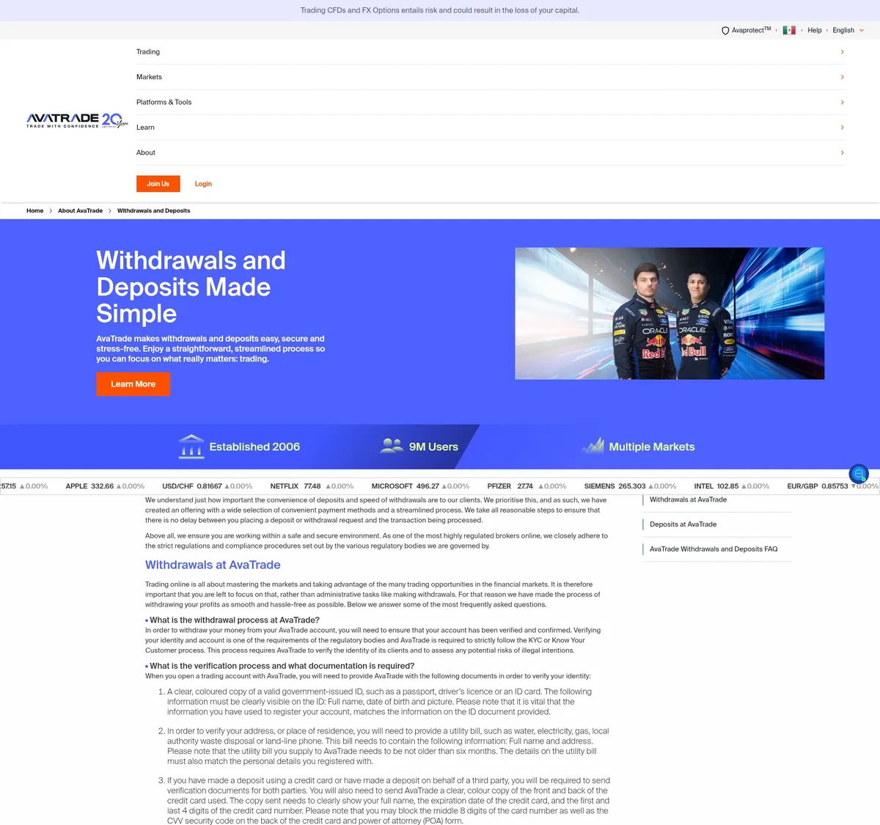Click the PFIZER 27.74 ticker entry
Image resolution: width=880 pixels, height=825 pixels.
[x=527, y=486]
